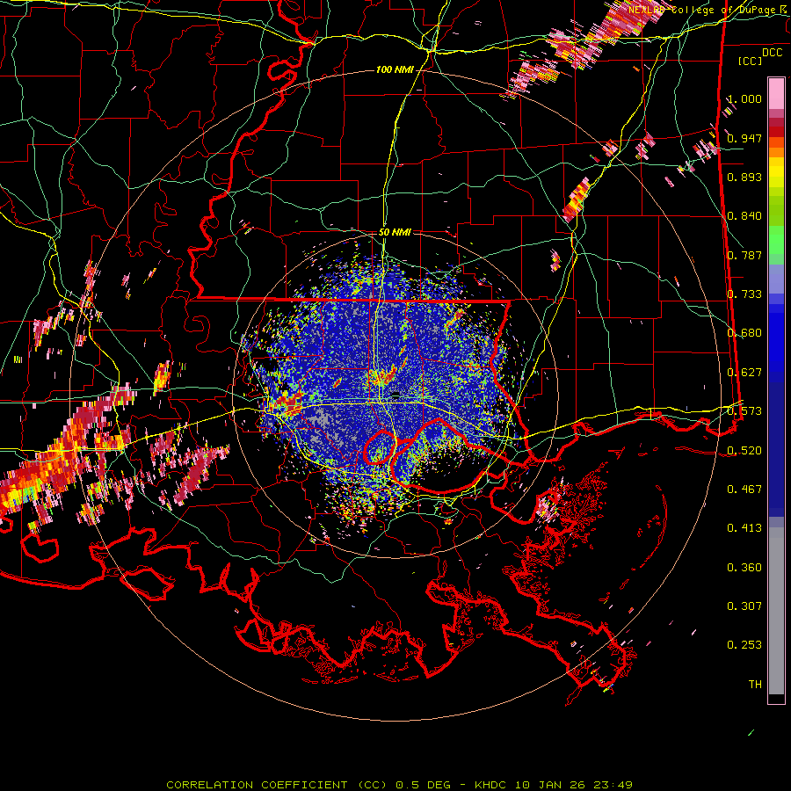The width and height of the screenshot is (791, 791).
Task: Select the 0.893 legend value
Action: 744,177
